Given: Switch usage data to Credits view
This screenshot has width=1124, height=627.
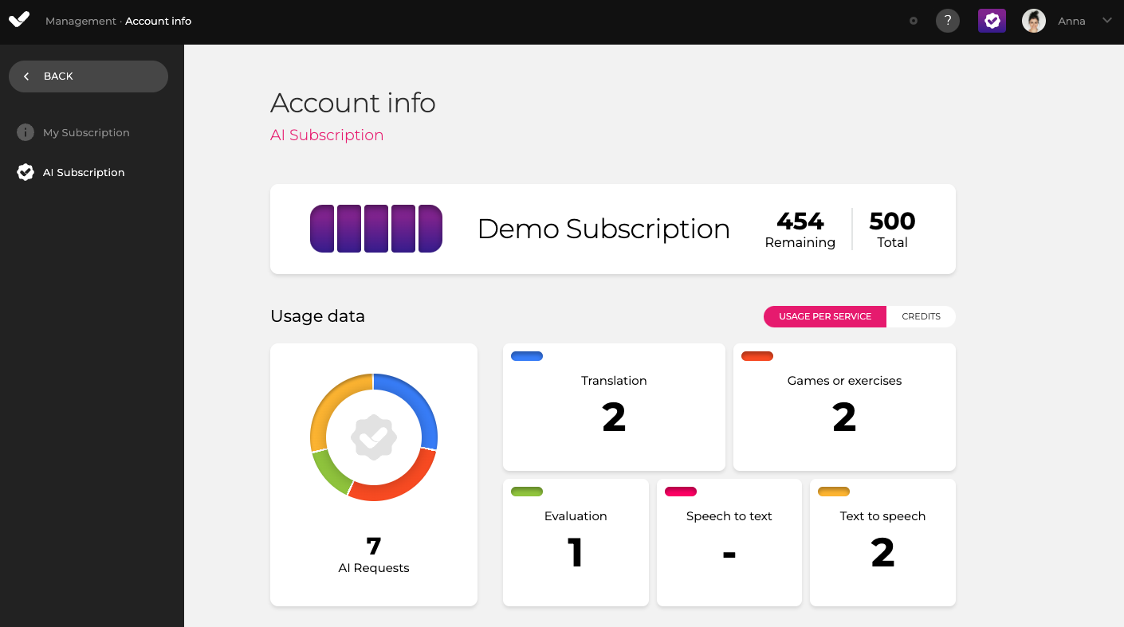Looking at the screenshot, I should (x=921, y=316).
